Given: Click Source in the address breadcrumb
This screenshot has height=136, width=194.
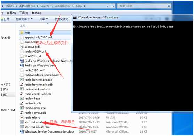Looking at the screenshot, I should (x=45, y=6).
